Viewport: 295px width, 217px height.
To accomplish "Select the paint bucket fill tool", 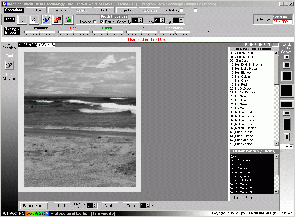I will [57, 20].
